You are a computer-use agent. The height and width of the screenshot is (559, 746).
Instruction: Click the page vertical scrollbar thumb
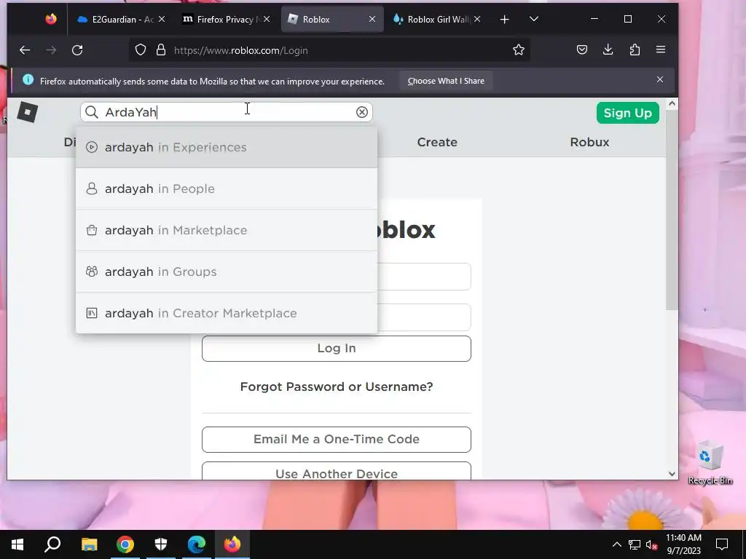pos(671,210)
